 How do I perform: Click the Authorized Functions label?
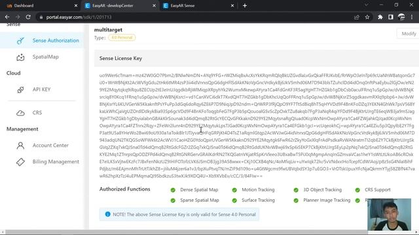(125, 189)
